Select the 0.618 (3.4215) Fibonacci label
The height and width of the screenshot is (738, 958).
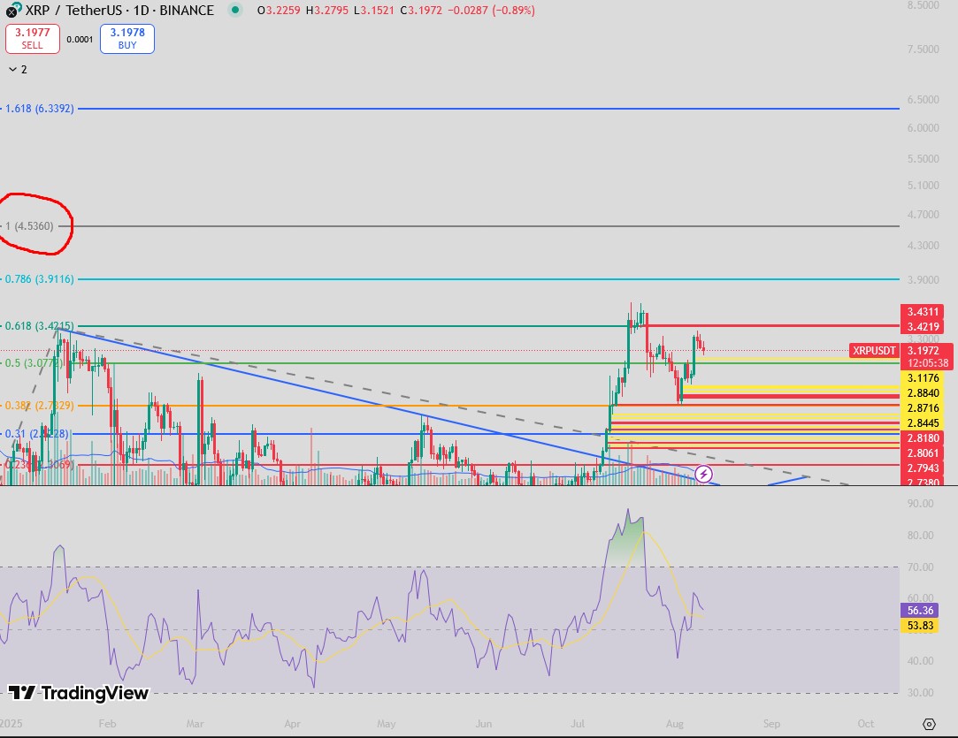(39, 326)
